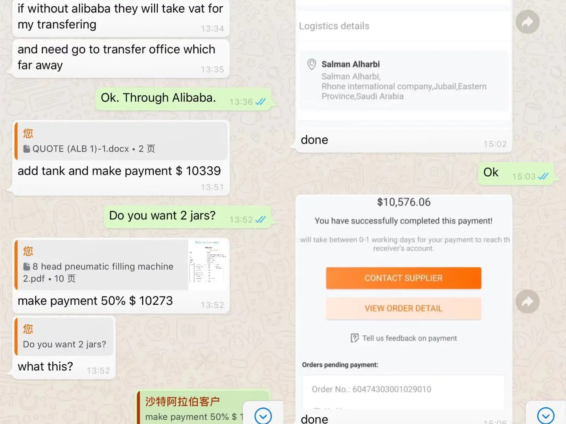Tap the forward arrow beside Logistics details

pos(527,22)
